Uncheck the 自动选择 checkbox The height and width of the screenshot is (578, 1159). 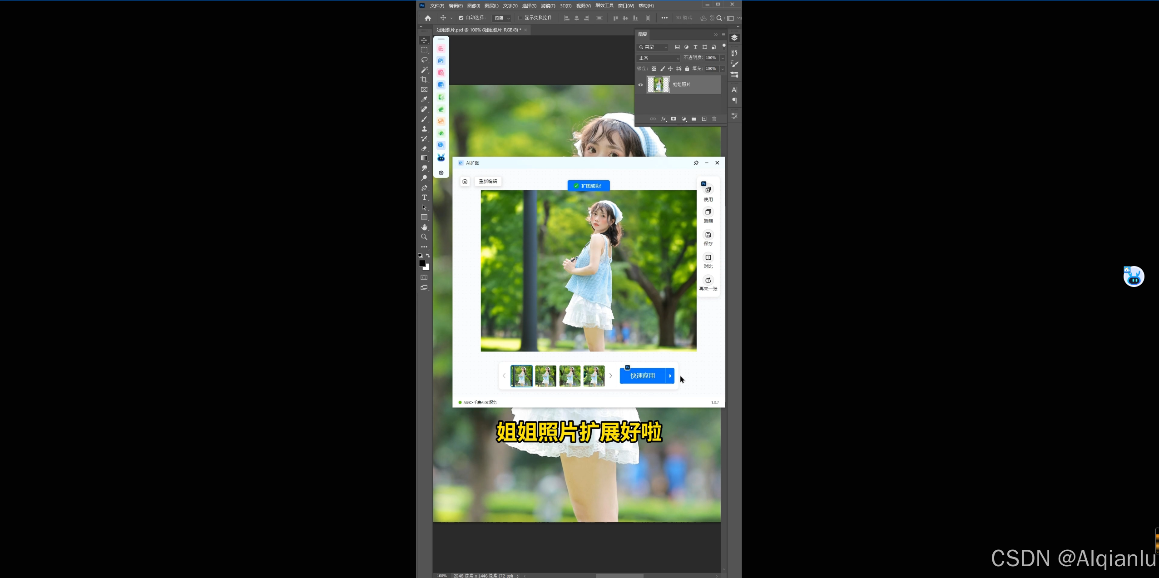click(461, 18)
